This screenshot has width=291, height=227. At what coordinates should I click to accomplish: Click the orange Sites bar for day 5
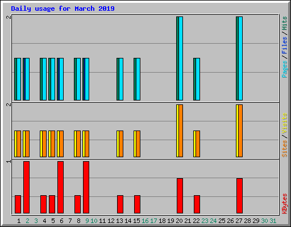53,144
